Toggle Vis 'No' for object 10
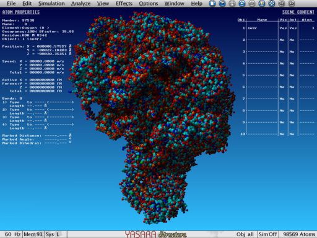The image size is (317, 238). tap(282, 134)
